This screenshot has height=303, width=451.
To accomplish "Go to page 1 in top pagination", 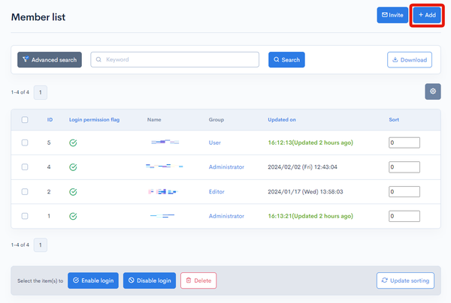I will click(41, 92).
